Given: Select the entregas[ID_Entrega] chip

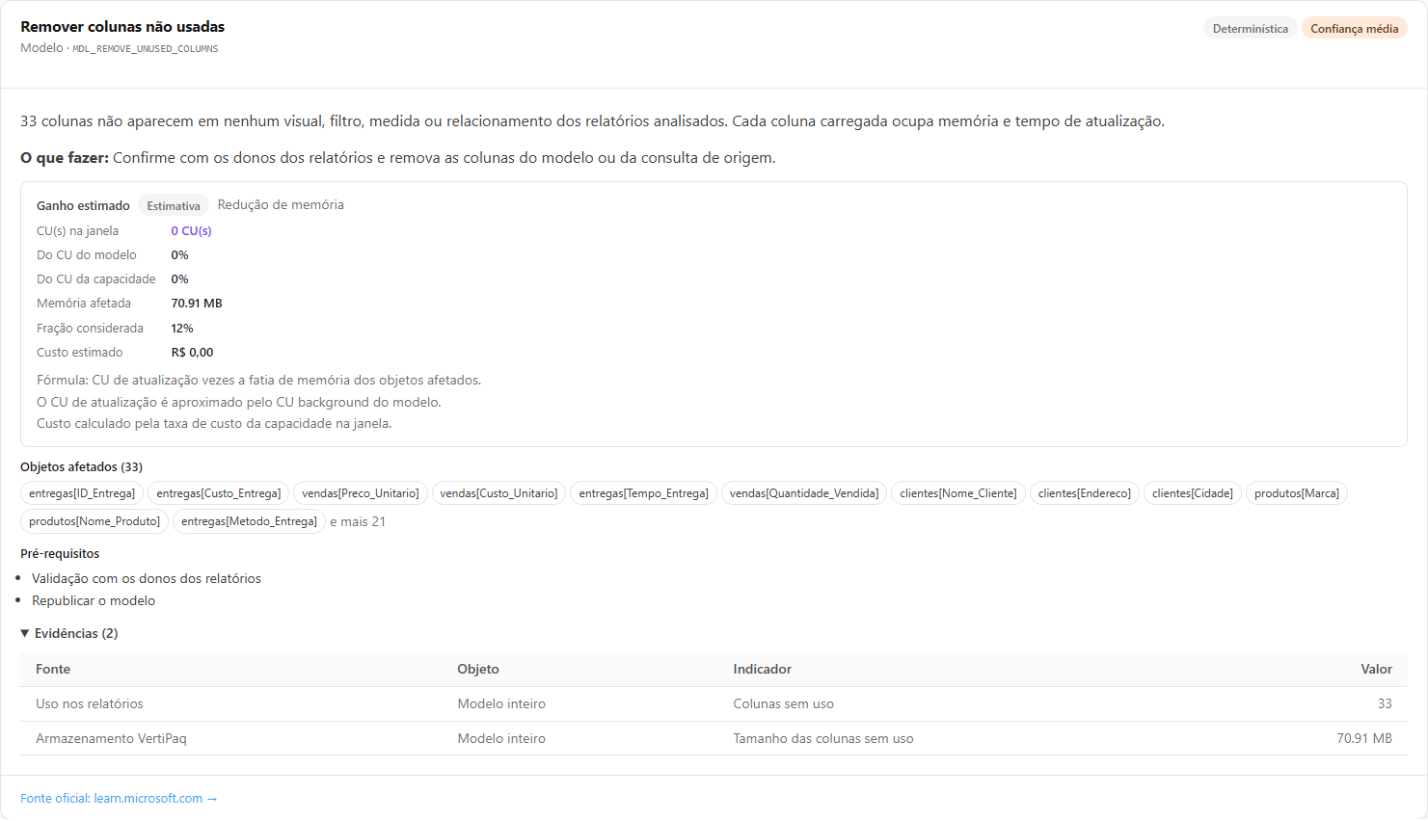Looking at the screenshot, I should click(x=82, y=493).
